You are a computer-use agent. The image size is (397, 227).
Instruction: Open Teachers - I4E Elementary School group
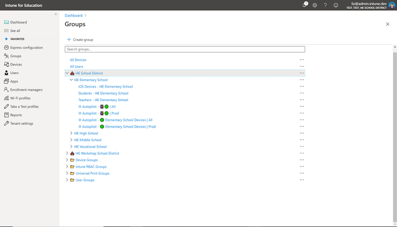[x=103, y=100]
